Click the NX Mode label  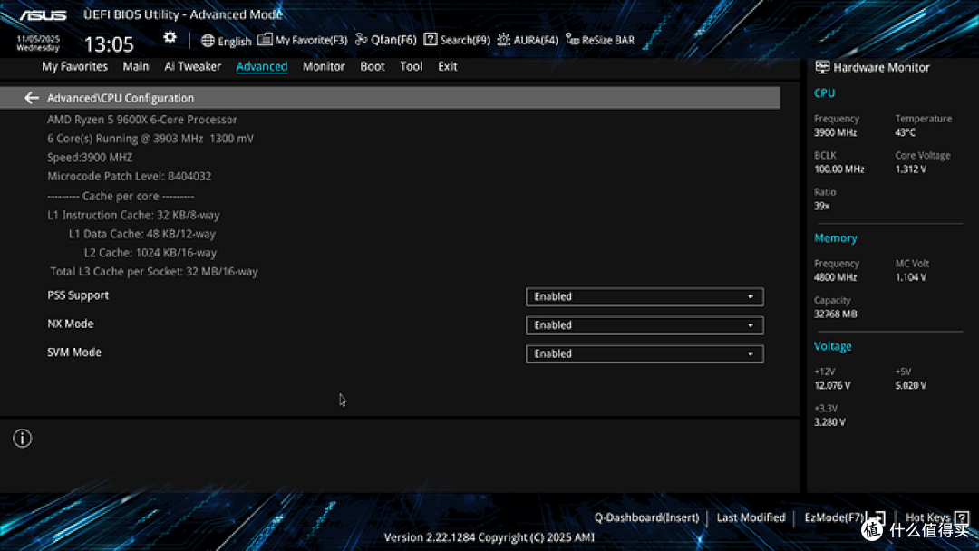(71, 324)
